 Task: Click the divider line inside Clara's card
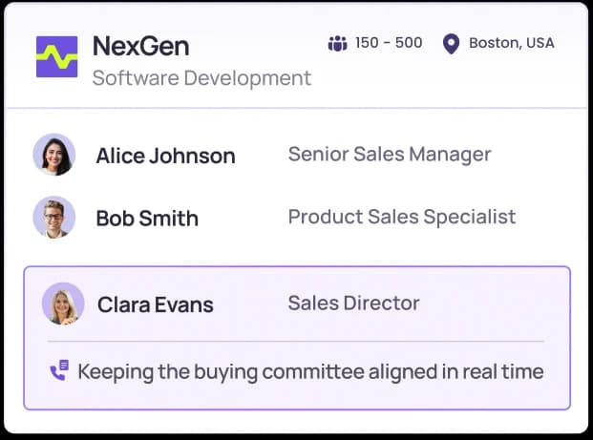pos(296,341)
